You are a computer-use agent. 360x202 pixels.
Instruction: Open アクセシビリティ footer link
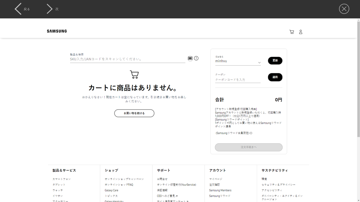tap(272, 190)
